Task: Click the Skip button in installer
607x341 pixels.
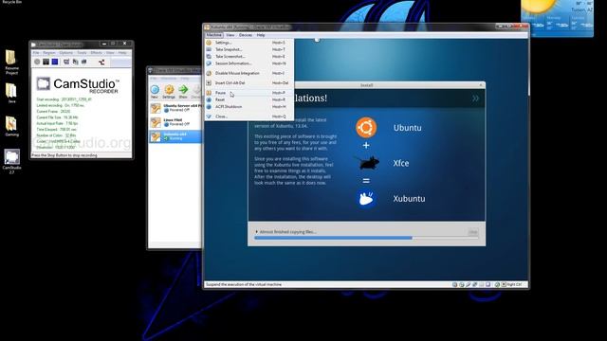Action: 472,232
